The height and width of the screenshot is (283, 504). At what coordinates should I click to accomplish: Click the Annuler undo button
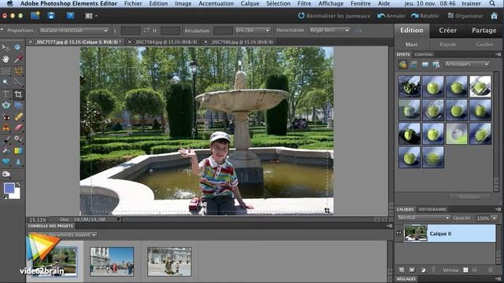[x=391, y=16]
